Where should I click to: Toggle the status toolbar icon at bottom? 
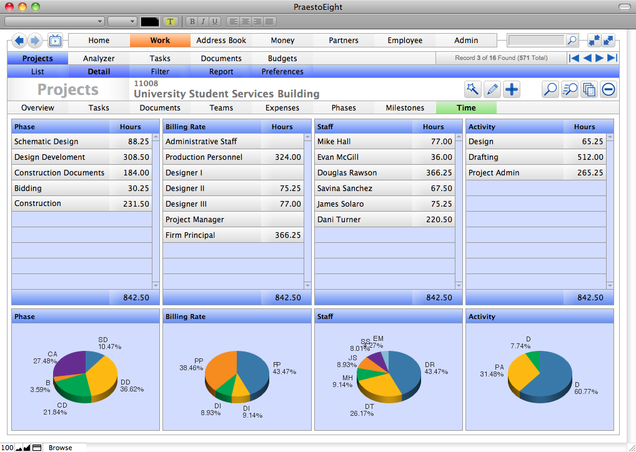(x=37, y=448)
